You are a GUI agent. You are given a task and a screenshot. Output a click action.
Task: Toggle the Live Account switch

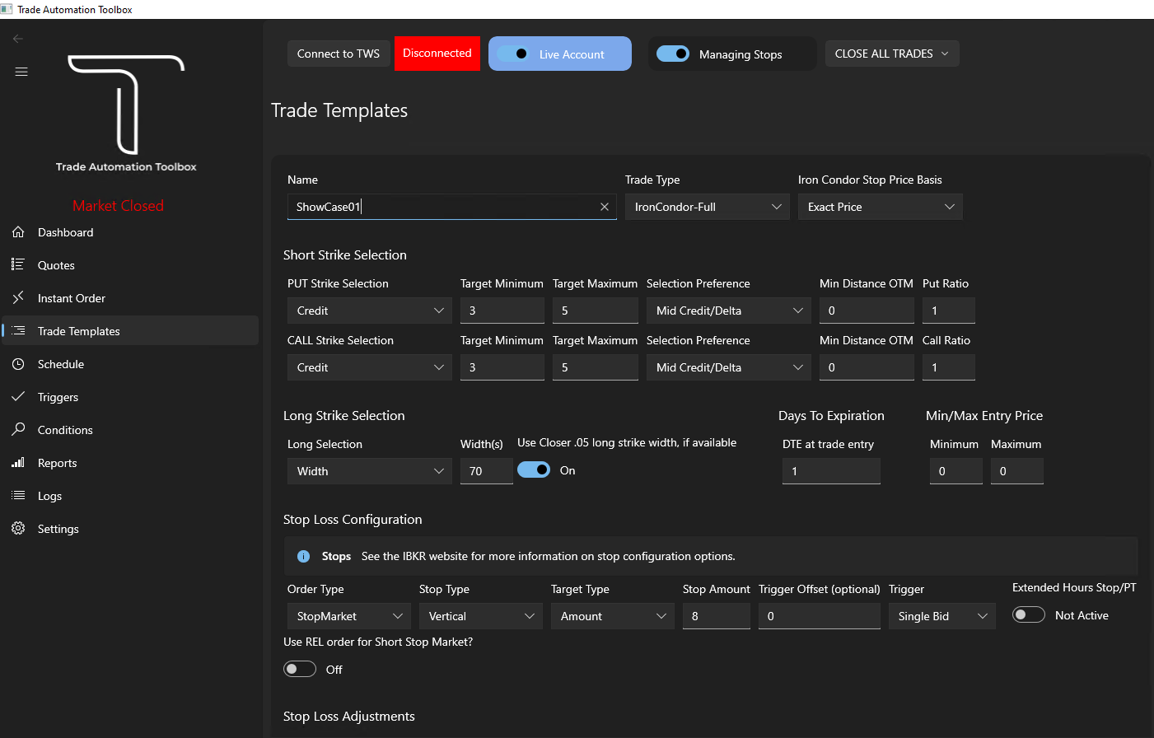tap(514, 54)
